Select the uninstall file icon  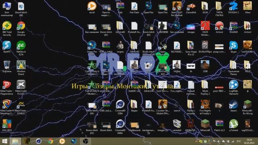coord(177,125)
